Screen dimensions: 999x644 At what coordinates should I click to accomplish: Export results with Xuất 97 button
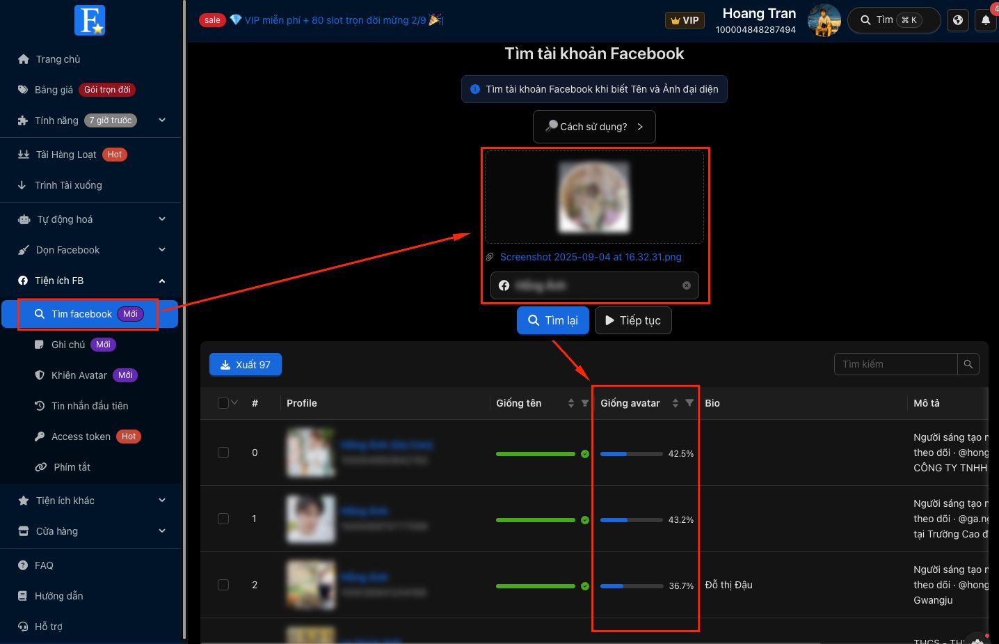coord(246,365)
